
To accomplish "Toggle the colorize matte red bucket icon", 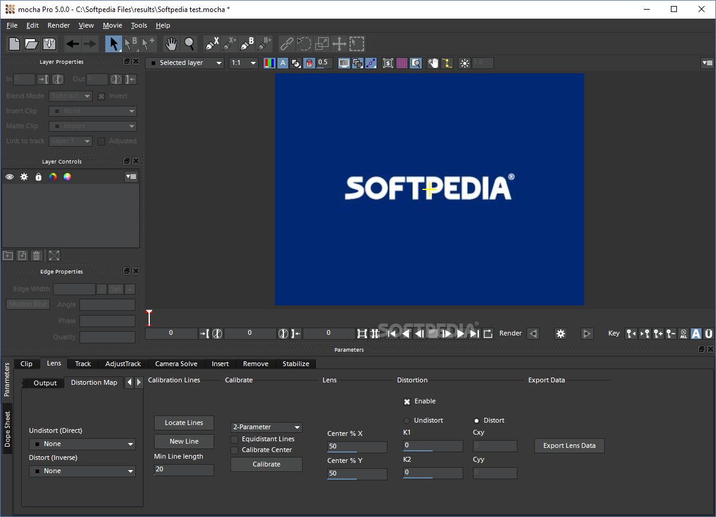I will (x=309, y=63).
